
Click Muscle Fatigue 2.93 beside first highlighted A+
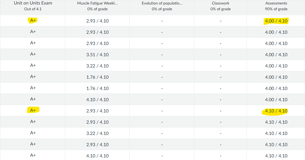click(x=97, y=21)
